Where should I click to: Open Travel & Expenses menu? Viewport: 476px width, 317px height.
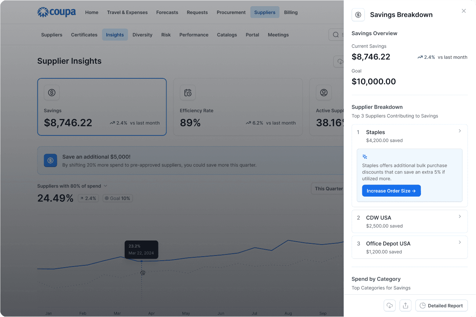coord(127,12)
